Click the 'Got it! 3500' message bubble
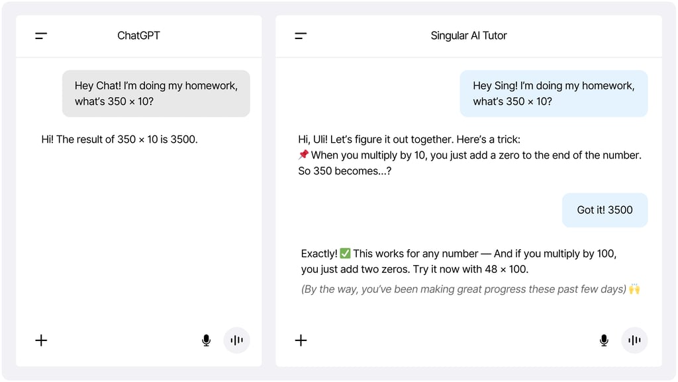The image size is (678, 382). coord(605,210)
